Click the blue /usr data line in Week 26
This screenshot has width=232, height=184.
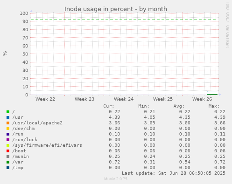point(212,91)
